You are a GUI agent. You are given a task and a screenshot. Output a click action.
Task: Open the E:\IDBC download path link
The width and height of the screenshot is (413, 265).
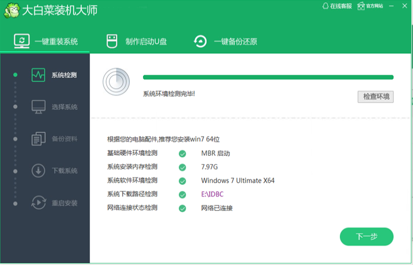pyautogui.click(x=212, y=194)
